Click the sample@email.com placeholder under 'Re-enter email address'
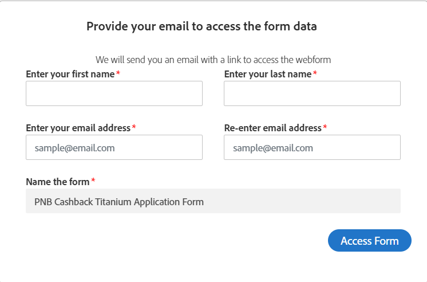This screenshot has width=427, height=282. (272, 148)
